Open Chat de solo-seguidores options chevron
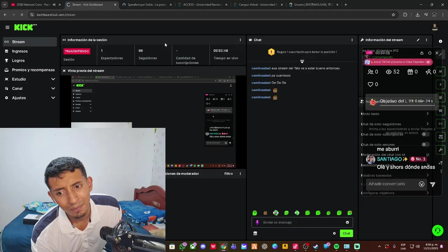Screen dimensions: 448x252 click(x=428, y=124)
